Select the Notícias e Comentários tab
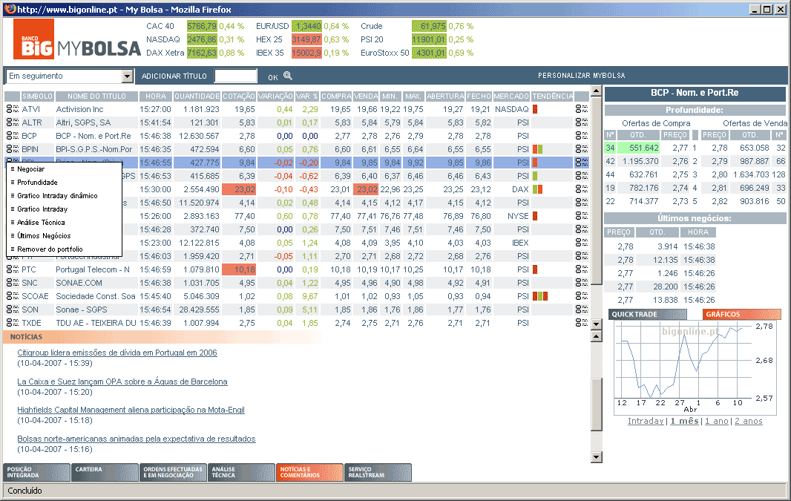 tap(309, 472)
